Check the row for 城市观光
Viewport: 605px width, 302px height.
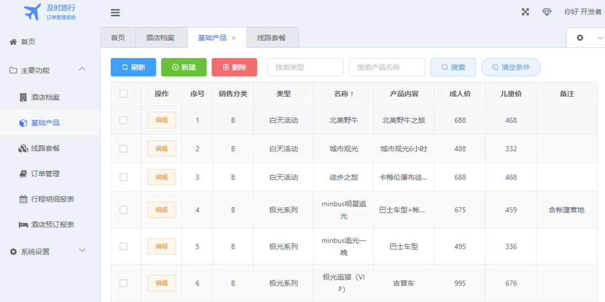[x=123, y=148]
